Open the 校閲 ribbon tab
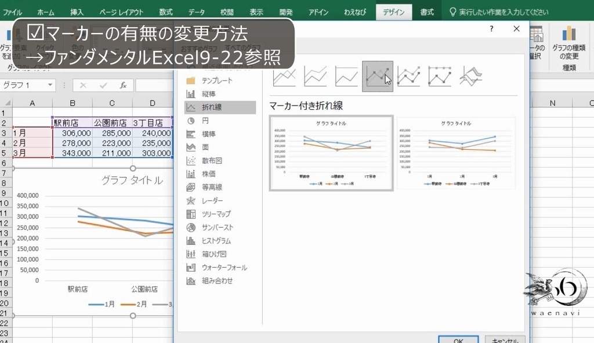The image size is (594, 343). 227,12
